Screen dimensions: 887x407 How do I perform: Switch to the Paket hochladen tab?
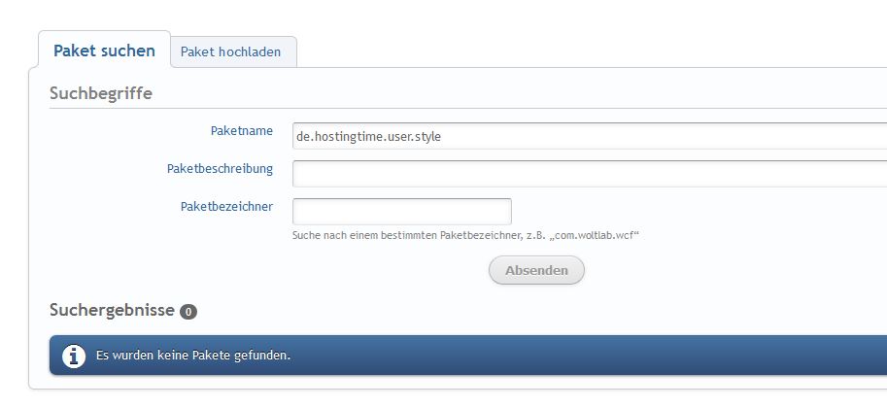tap(230, 51)
